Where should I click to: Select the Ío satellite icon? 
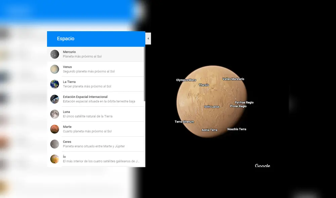[x=54, y=158]
